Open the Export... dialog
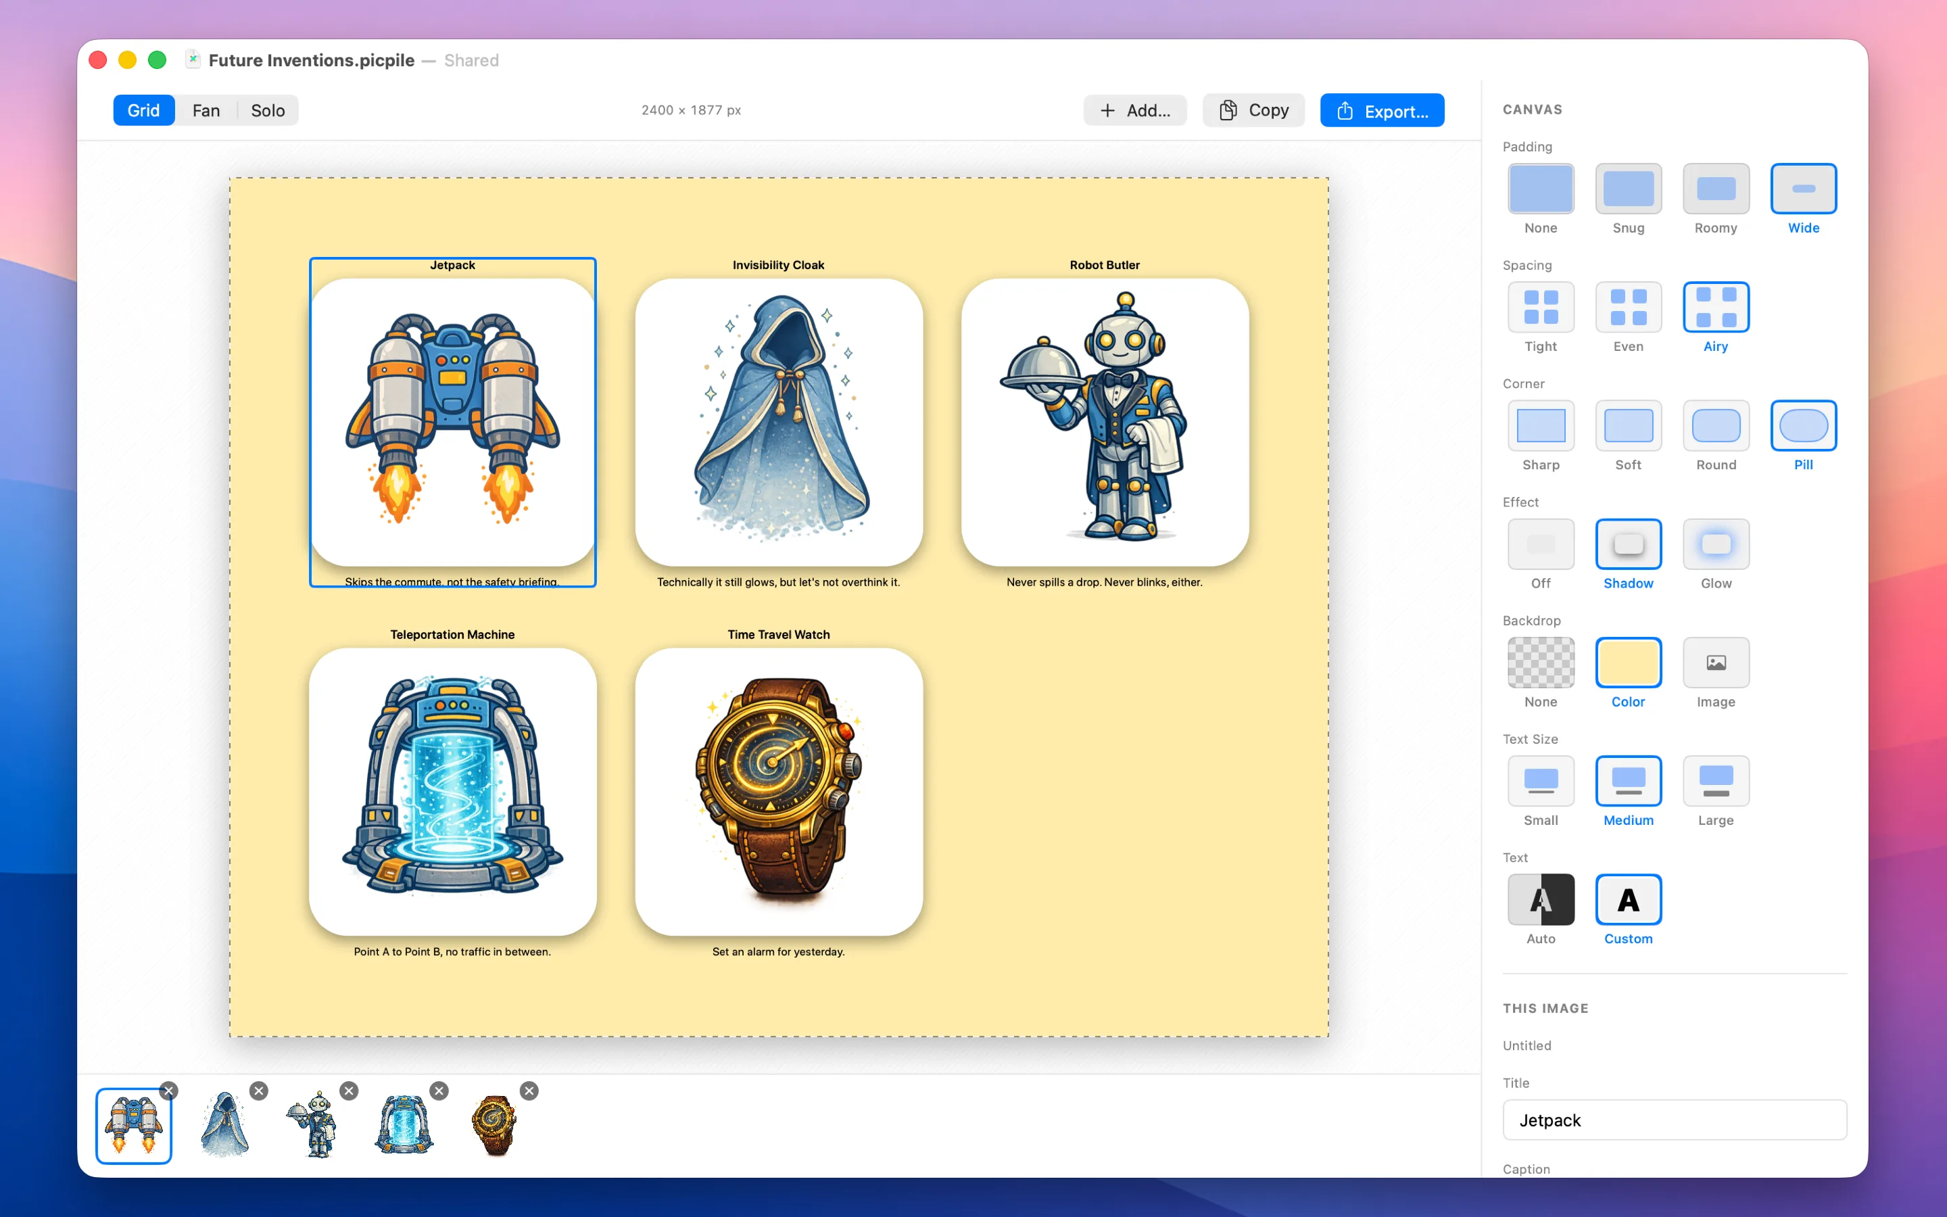 tap(1381, 110)
